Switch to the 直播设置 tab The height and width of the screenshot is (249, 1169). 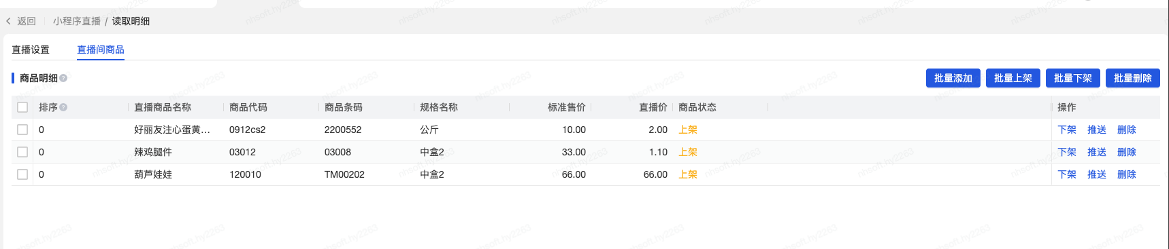(31, 50)
